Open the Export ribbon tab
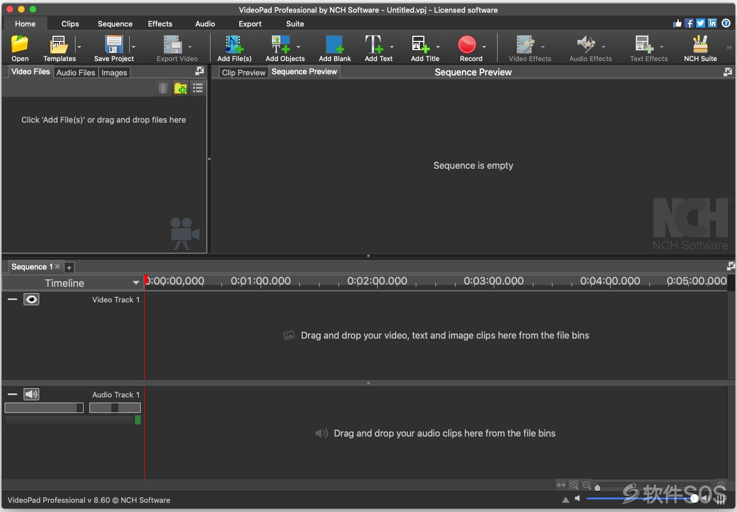The height and width of the screenshot is (512, 737). click(x=250, y=24)
